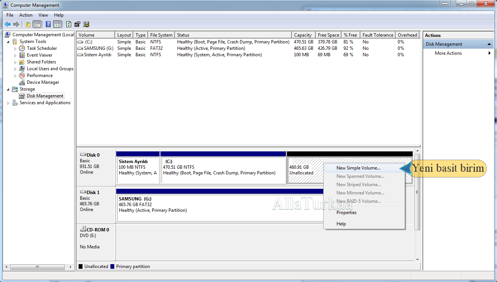Expand the Performance node

[16, 76]
